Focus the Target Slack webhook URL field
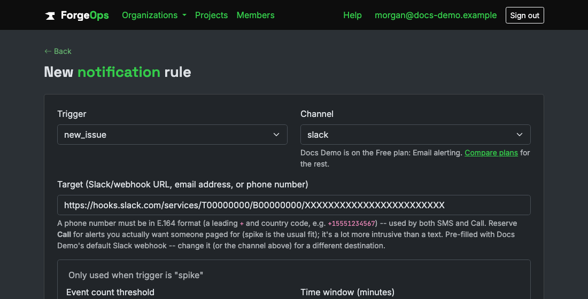The height and width of the screenshot is (299, 588). click(x=293, y=205)
